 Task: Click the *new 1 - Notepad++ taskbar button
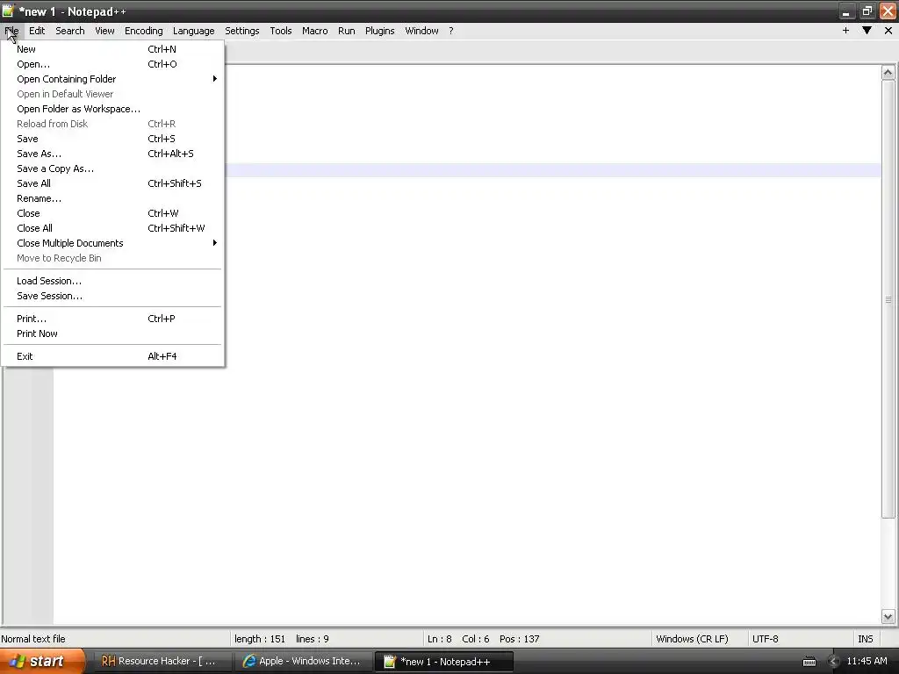coord(444,662)
